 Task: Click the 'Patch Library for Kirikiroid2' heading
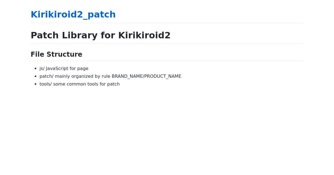[x=100, y=35]
